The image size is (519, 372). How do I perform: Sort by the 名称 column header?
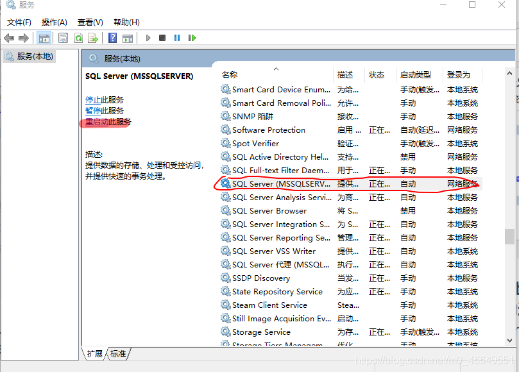[x=230, y=75]
